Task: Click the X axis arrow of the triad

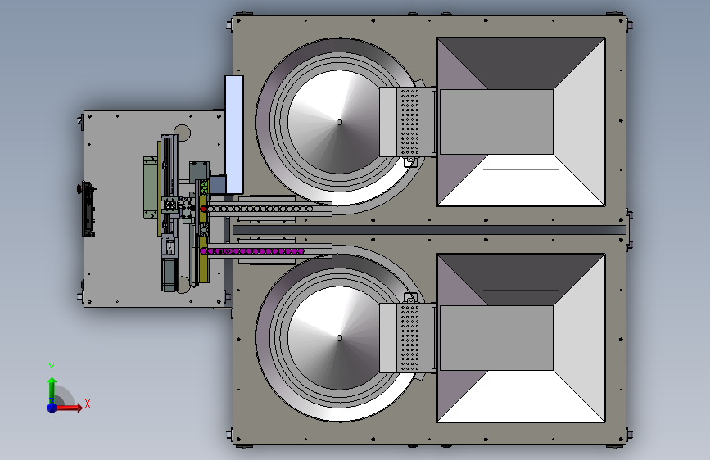Action: [x=70, y=408]
